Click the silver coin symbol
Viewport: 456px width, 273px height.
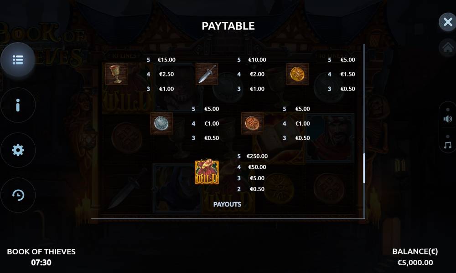(161, 123)
